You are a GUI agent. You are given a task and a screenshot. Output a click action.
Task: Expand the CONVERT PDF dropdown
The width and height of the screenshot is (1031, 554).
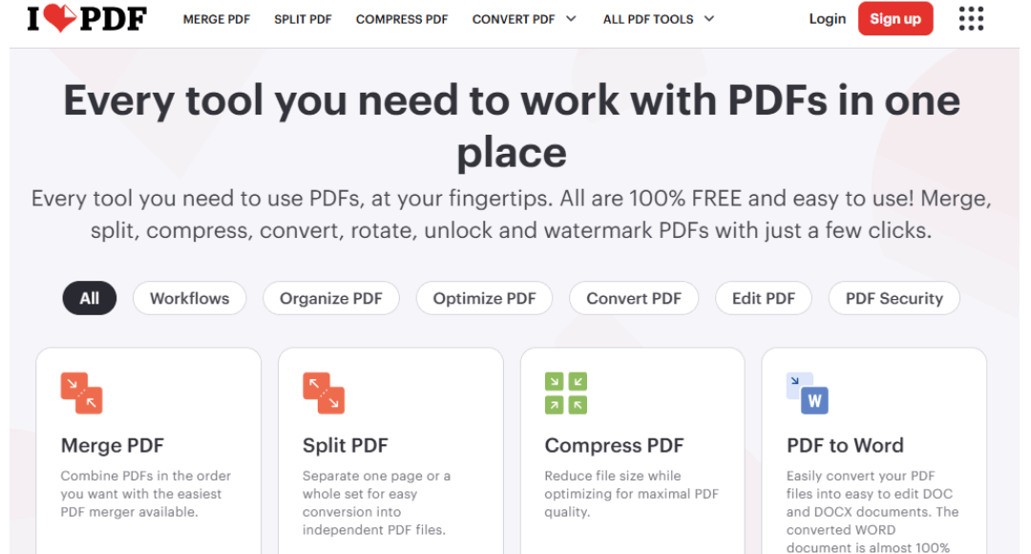[x=524, y=18]
